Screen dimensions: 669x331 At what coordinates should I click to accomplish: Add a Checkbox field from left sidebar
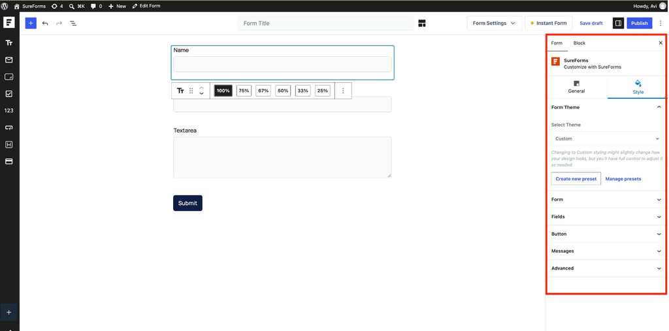point(9,94)
